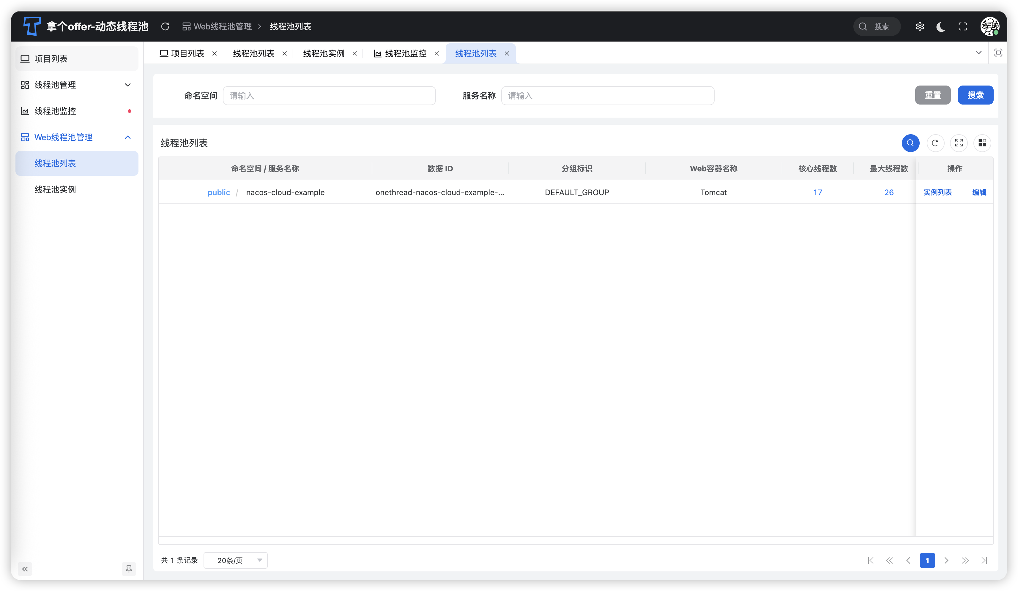Toggle dark mode with the moon icon
This screenshot has width=1018, height=591.
pos(941,27)
